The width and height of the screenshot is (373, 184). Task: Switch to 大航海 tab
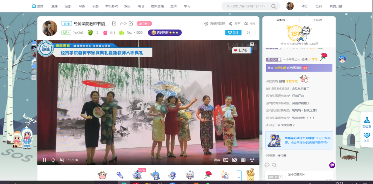click(317, 20)
